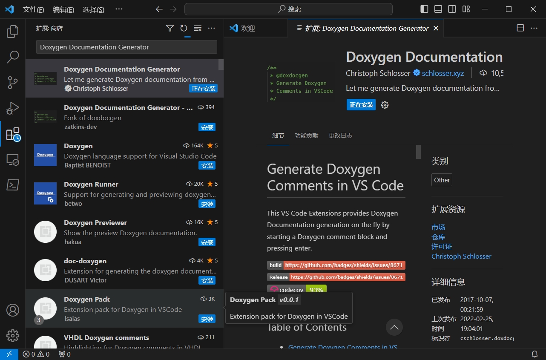Click 正在安装 button in extension details
Viewport: 546px width, 360px height.
tap(361, 105)
